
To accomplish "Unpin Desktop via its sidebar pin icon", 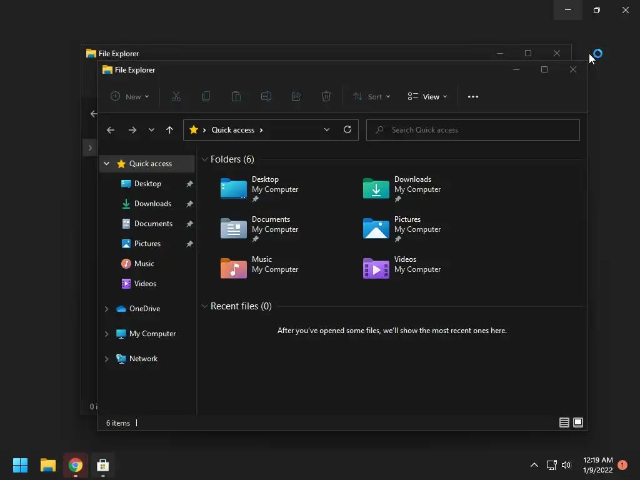I will tap(189, 184).
